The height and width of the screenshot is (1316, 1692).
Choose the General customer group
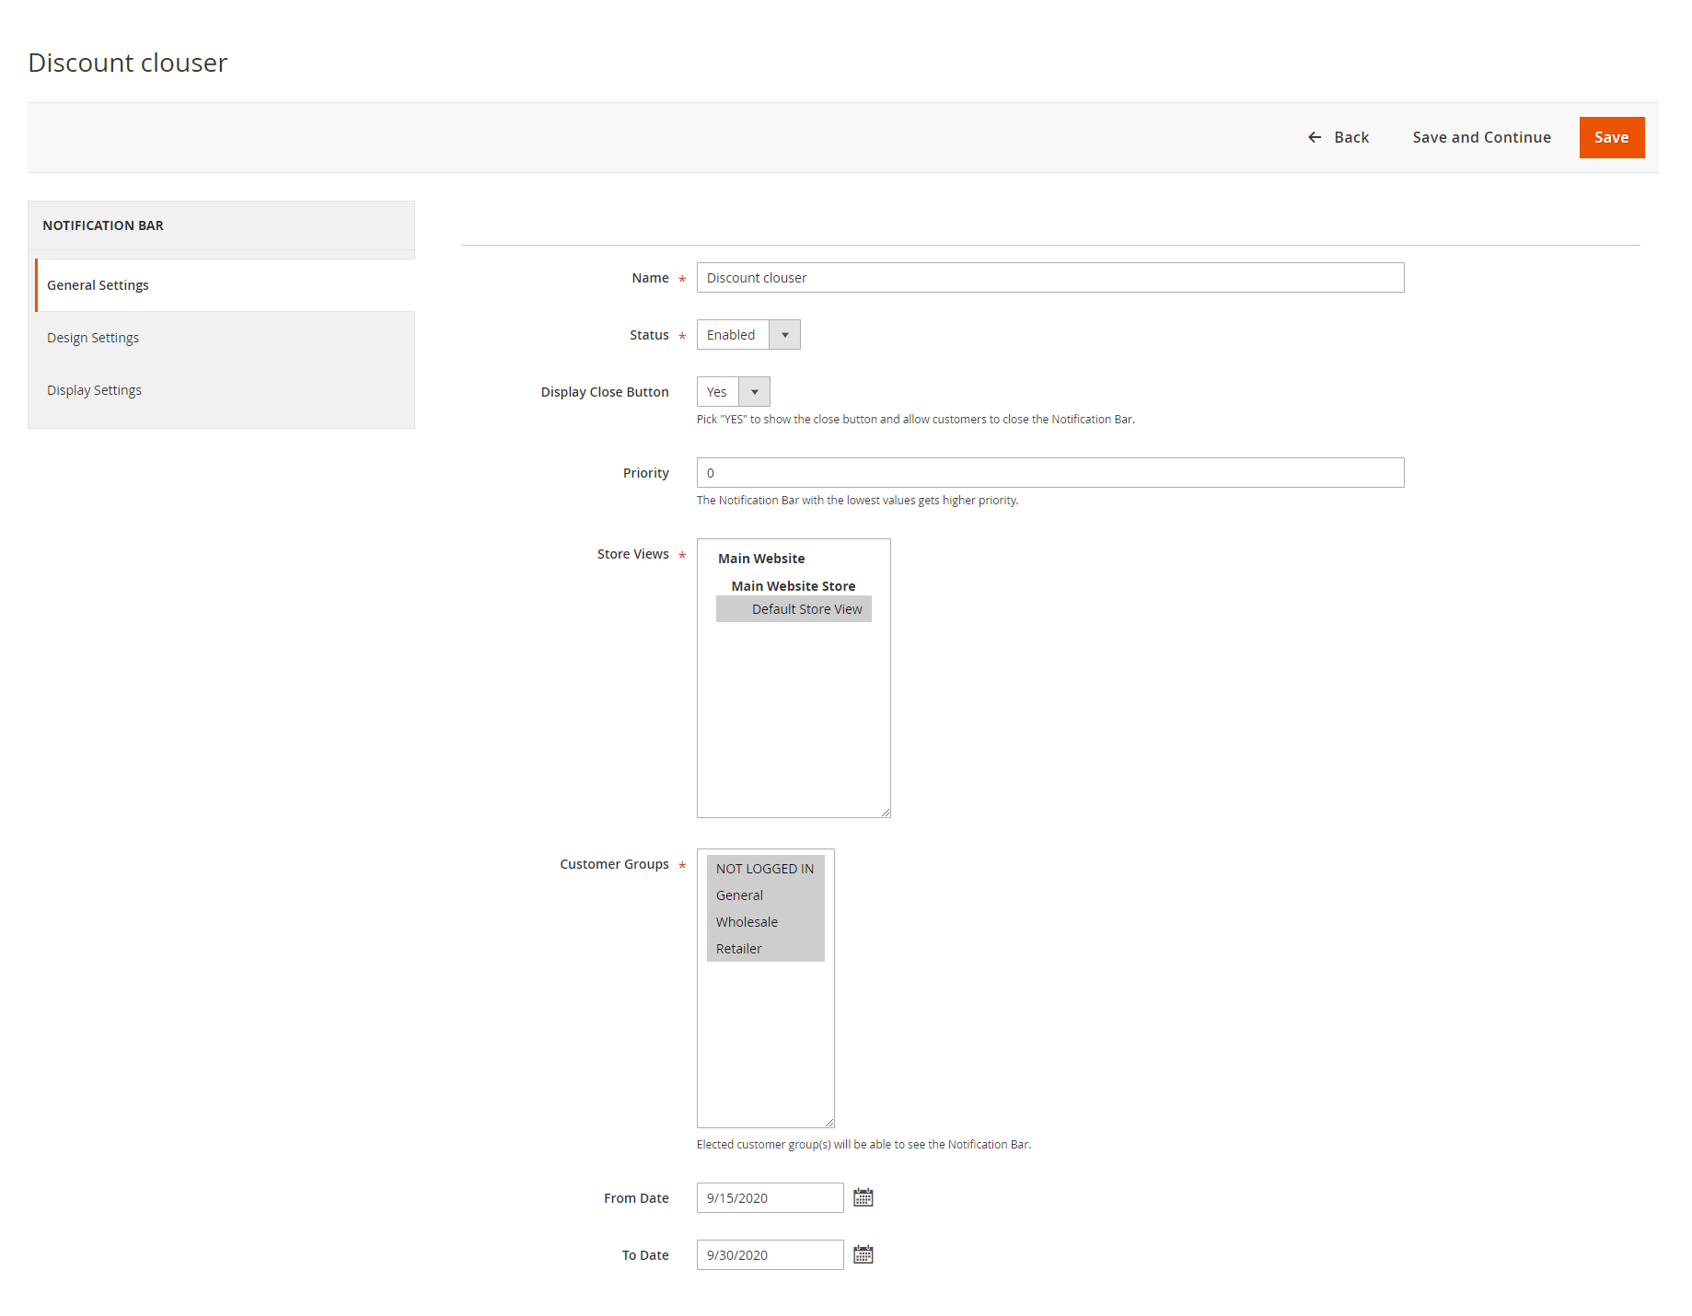739,895
